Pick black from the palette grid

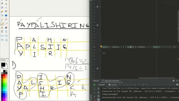4,71
